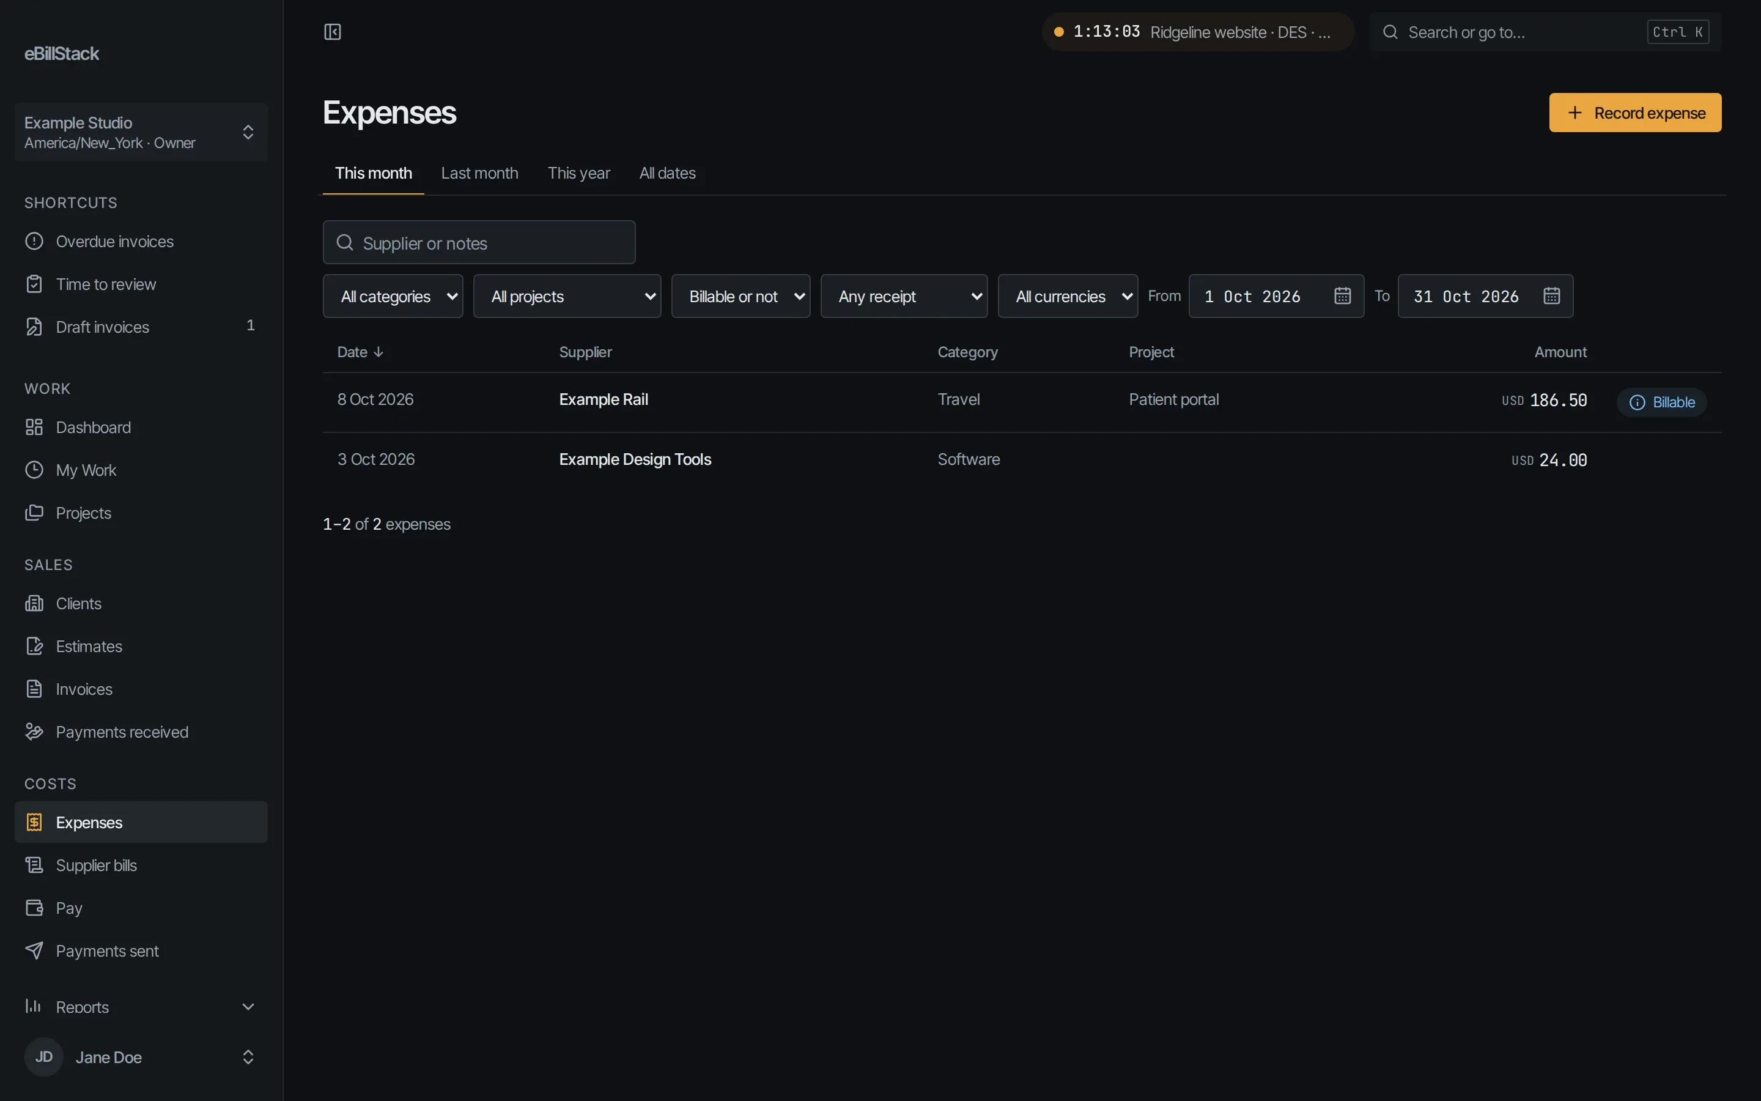Open Estimates page
Screen dimensions: 1761x1101
(141, 647)
